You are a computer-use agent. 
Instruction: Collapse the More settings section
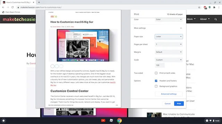coord(181,28)
